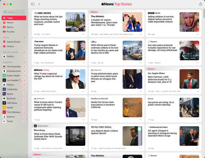Image resolution: width=205 pixels, height=158 pixels.
Task: Open more options for WHO Ebola warning story
Action: pyautogui.click(x=140, y=63)
